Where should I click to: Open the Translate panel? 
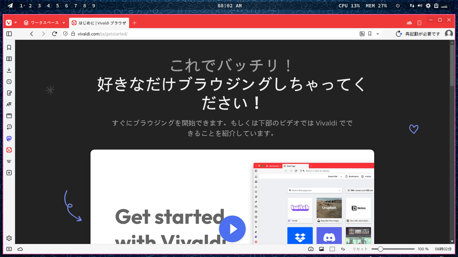pos(9,104)
